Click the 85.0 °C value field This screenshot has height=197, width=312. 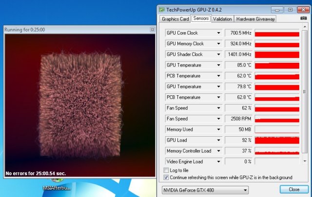238,65
